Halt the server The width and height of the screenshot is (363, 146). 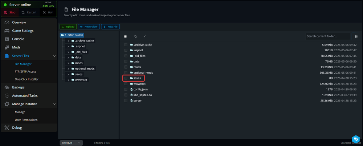tap(48, 12)
